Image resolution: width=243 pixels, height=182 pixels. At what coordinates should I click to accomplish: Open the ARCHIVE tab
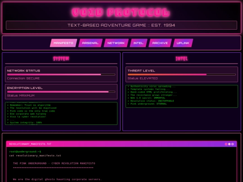click(160, 43)
